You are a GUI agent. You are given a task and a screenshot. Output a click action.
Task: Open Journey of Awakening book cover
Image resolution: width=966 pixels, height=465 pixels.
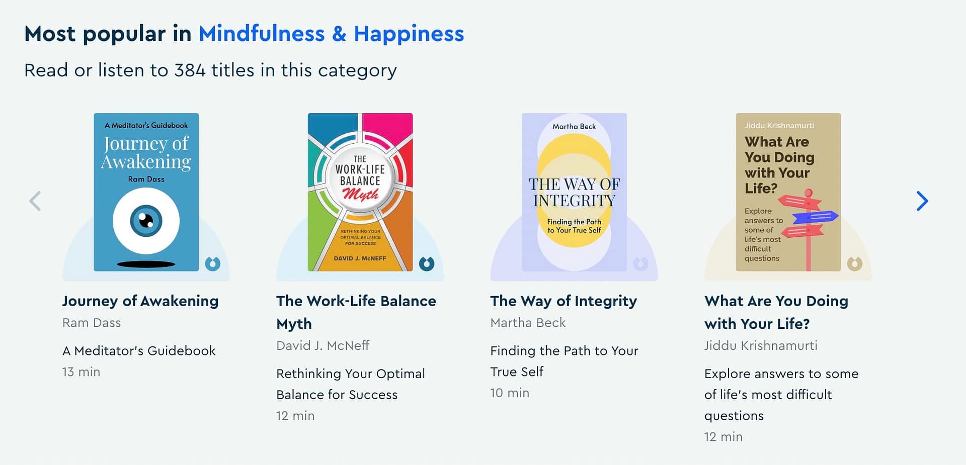tap(146, 192)
